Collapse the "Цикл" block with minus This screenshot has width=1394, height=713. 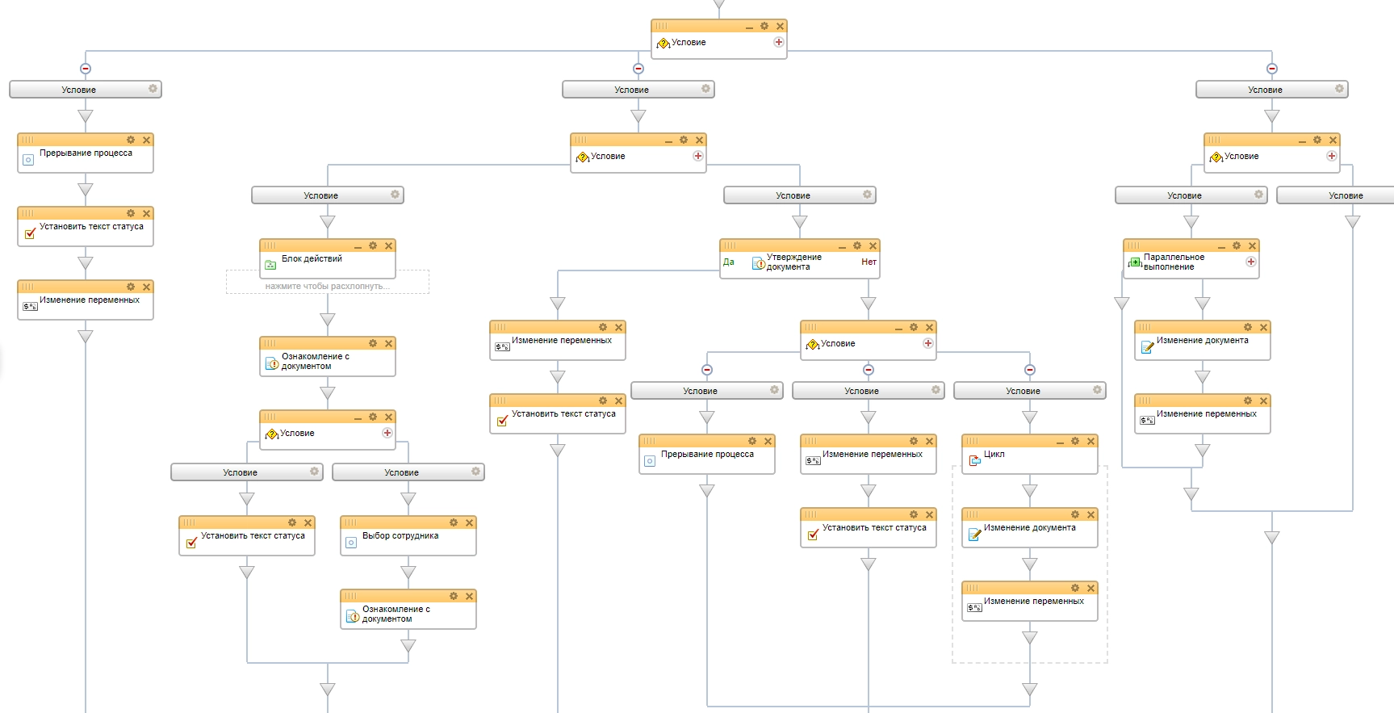[x=1060, y=442]
